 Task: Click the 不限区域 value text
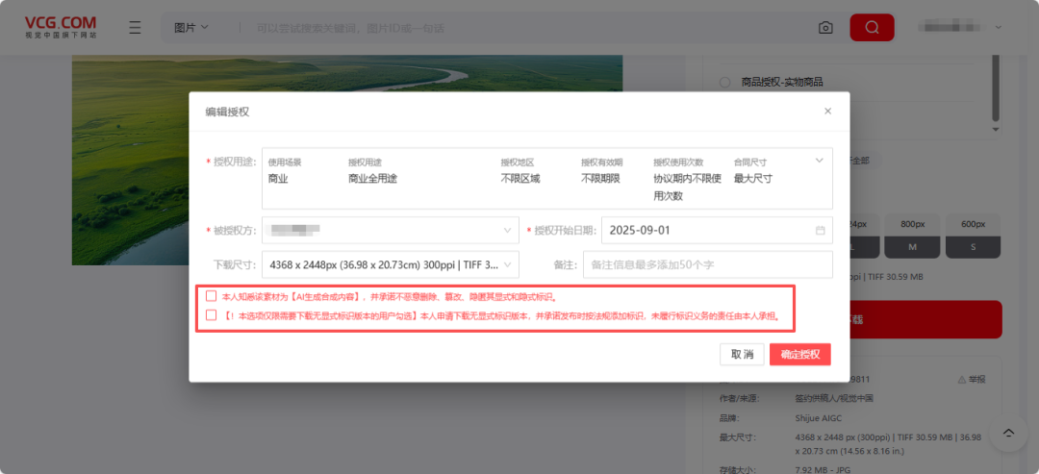click(x=520, y=178)
